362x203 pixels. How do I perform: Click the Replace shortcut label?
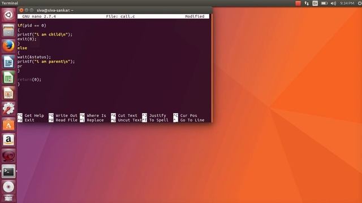click(x=95, y=120)
